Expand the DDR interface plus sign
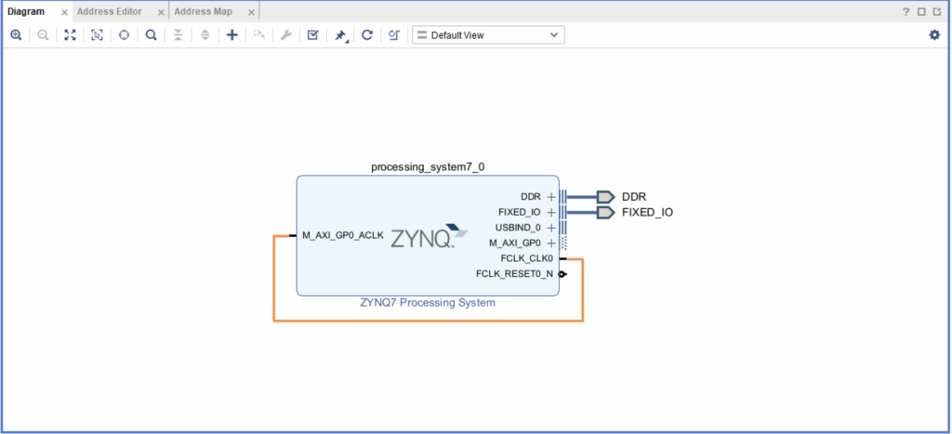952x434 pixels. click(551, 197)
